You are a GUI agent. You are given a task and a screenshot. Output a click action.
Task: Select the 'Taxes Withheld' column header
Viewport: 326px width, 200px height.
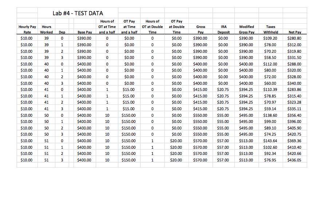click(x=271, y=29)
